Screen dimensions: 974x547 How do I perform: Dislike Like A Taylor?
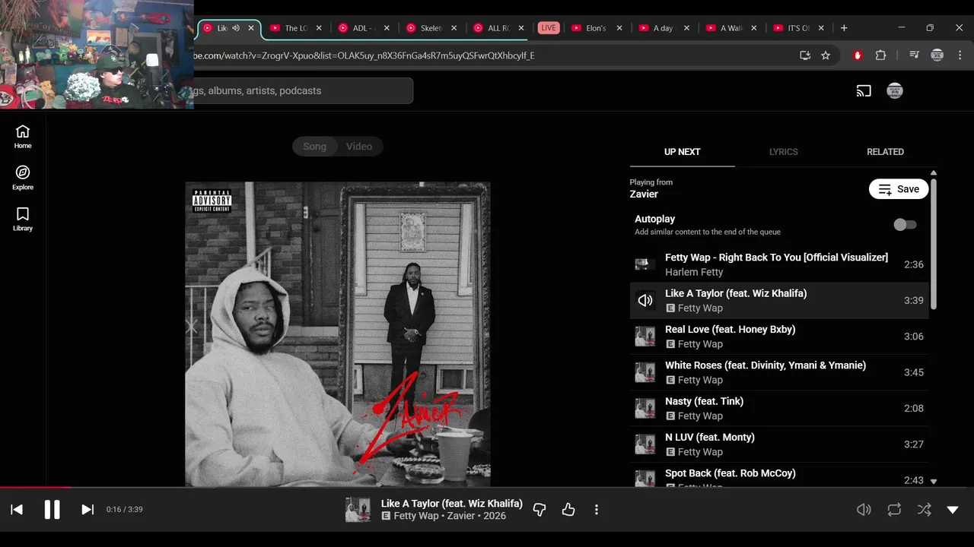tap(540, 510)
